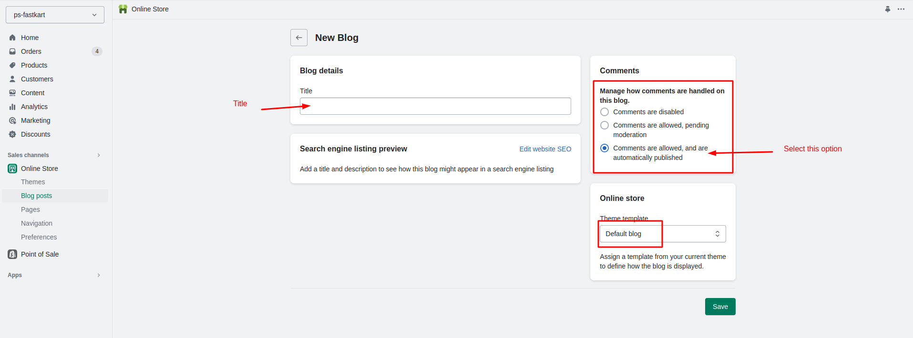913x338 pixels.
Task: Click the Home icon in sidebar
Action: tap(12, 38)
